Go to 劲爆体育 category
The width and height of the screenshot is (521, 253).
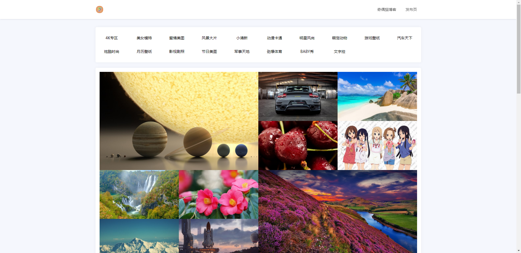[274, 52]
